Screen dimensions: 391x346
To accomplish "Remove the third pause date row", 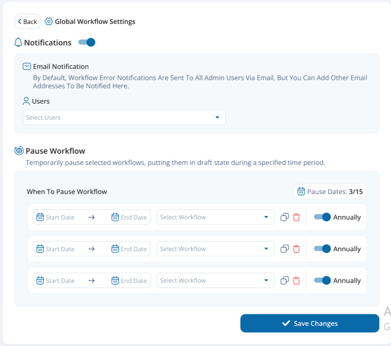I will click(x=296, y=281).
